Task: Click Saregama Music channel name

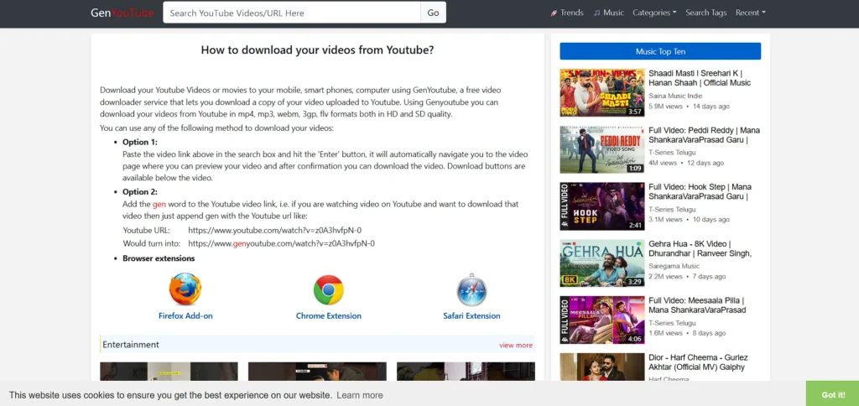Action: [674, 266]
